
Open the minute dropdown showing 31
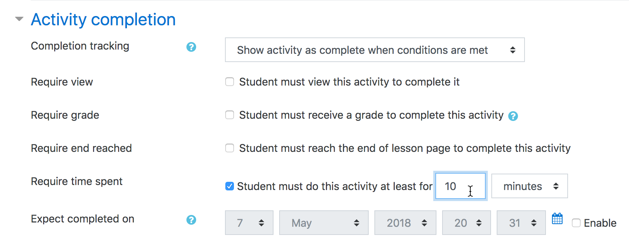point(521,223)
